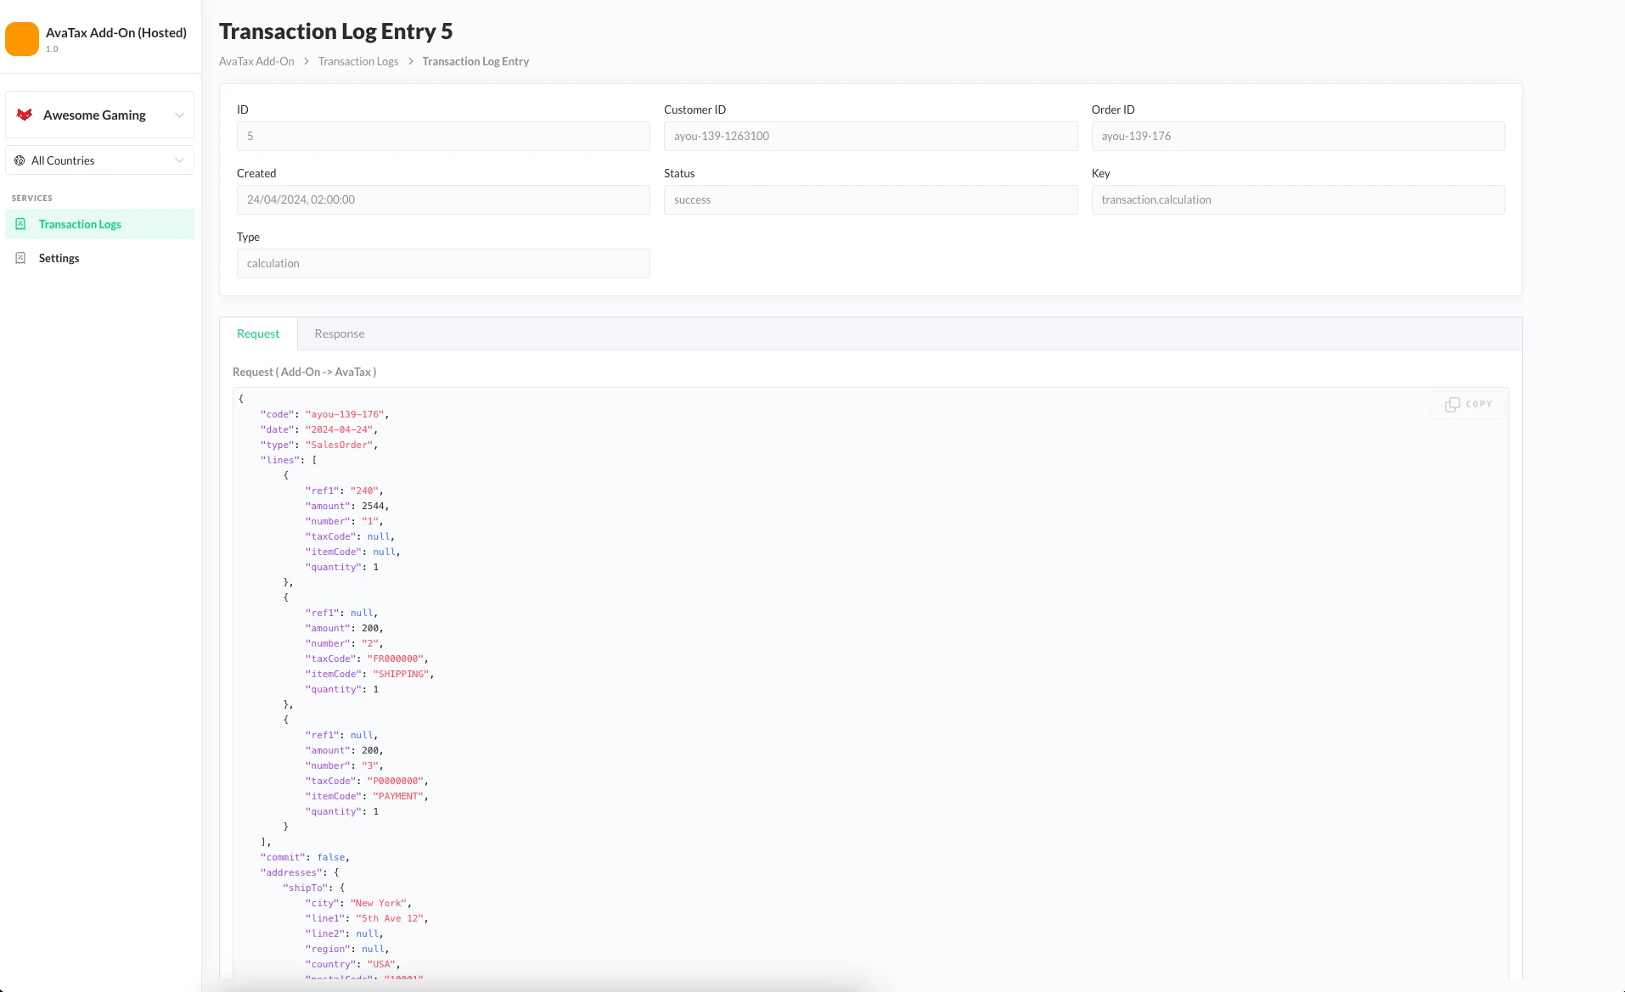Select the Request tab
Viewport: 1625px width, 992px height.
pyautogui.click(x=258, y=333)
